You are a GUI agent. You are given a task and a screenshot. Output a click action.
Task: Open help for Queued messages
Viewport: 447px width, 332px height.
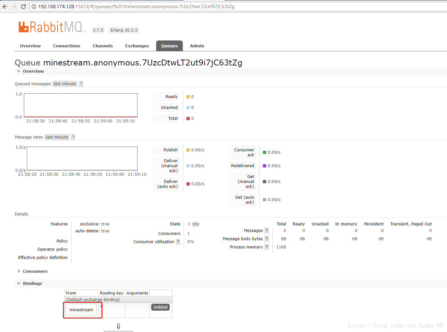tap(81, 84)
